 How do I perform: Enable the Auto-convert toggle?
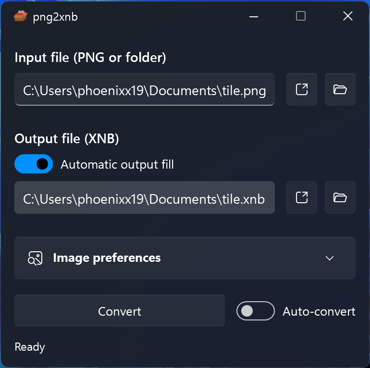255,311
